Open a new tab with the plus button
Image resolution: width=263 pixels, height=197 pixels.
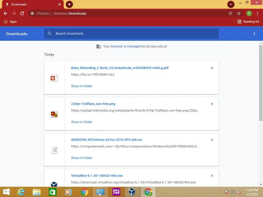click(69, 4)
